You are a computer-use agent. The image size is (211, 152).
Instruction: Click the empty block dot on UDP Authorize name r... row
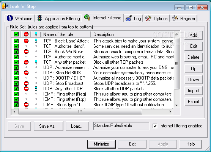coord(26,67)
